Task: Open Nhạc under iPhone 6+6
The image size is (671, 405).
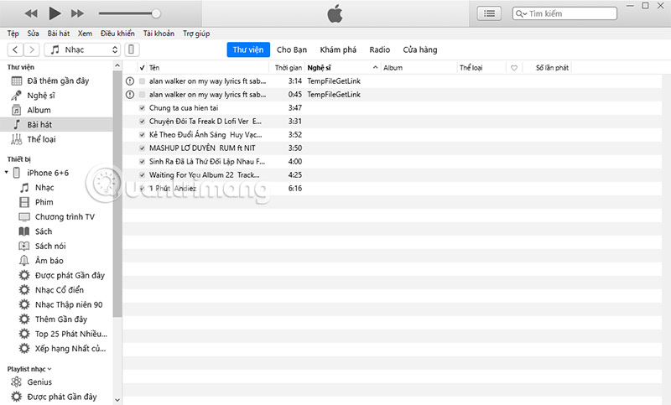Action: [44, 187]
